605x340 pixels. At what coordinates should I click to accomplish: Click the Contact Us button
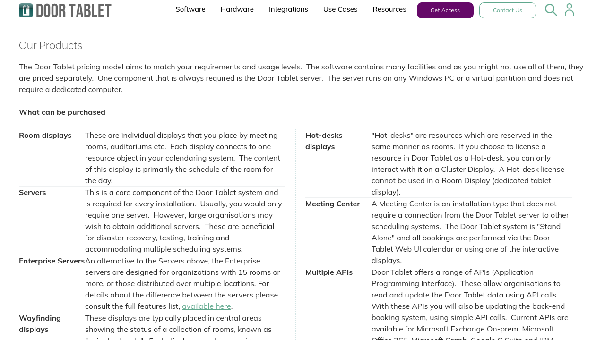(508, 10)
